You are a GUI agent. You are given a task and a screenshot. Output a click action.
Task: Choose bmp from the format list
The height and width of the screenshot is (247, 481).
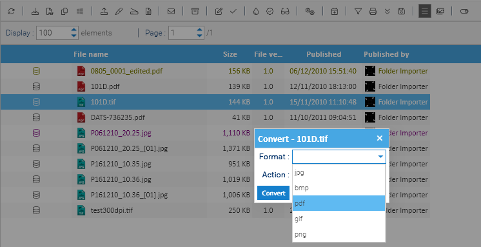pyautogui.click(x=339, y=188)
